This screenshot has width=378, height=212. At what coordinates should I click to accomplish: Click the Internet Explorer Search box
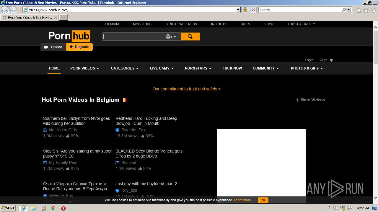click(x=300, y=10)
